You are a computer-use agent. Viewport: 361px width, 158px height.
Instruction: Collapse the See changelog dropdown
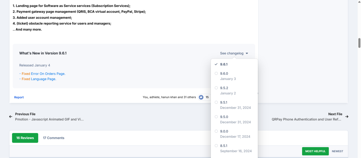[234, 53]
